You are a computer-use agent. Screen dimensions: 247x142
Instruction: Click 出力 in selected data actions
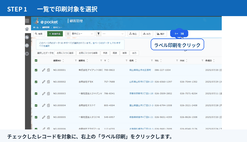tap(134, 53)
